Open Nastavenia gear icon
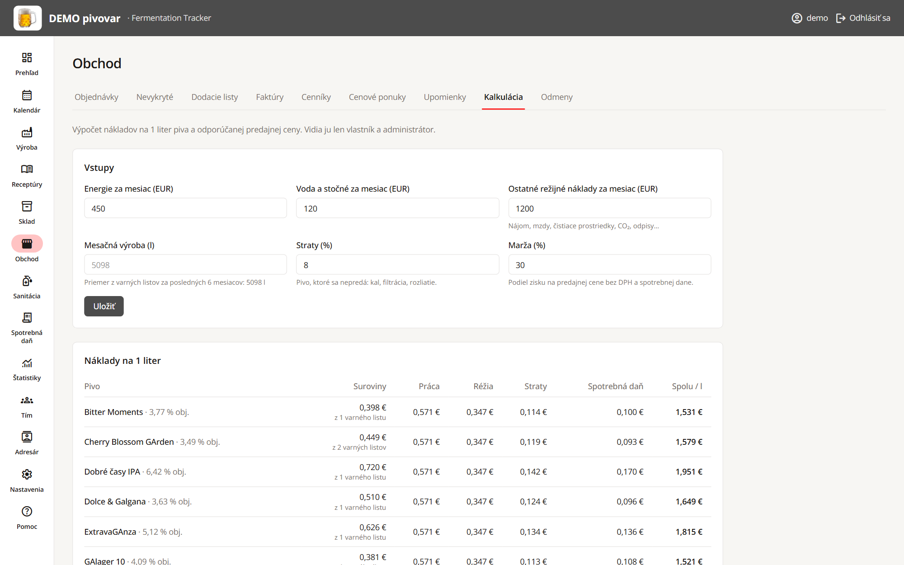The image size is (904, 565). click(27, 475)
